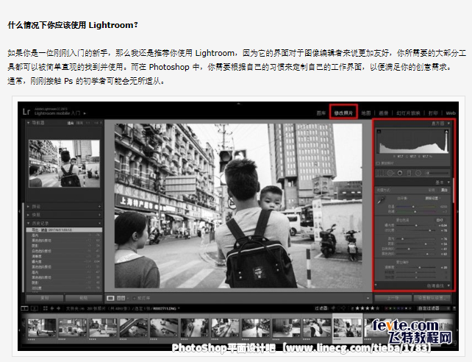Image resolution: width=472 pixels, height=362 pixels.
Task: Switch to loupe view in toolbar
Action: pyautogui.click(x=111, y=298)
